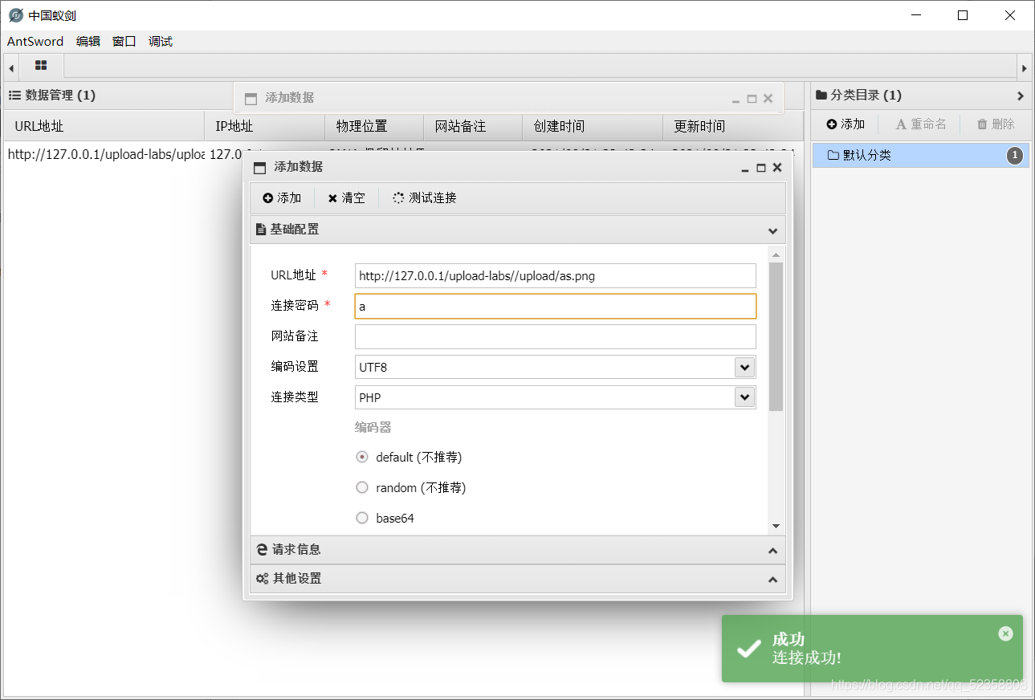1035x700 pixels.
Task: Click the 网站备注 input field
Action: 556,336
